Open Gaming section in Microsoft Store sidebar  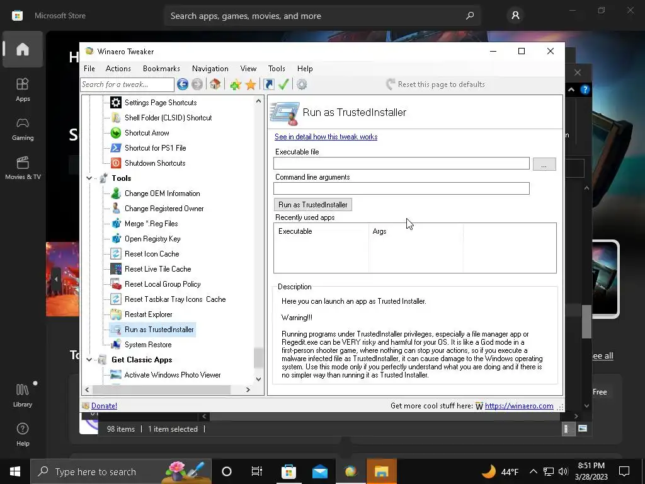click(23, 129)
